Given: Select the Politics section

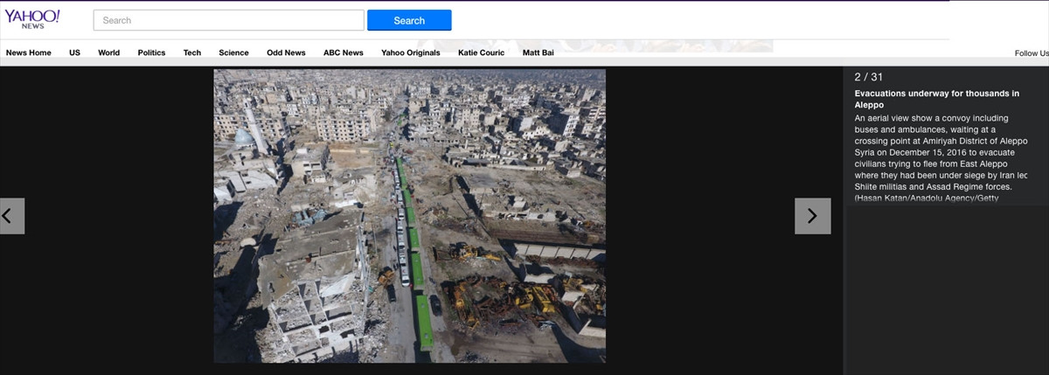Looking at the screenshot, I should coord(151,52).
